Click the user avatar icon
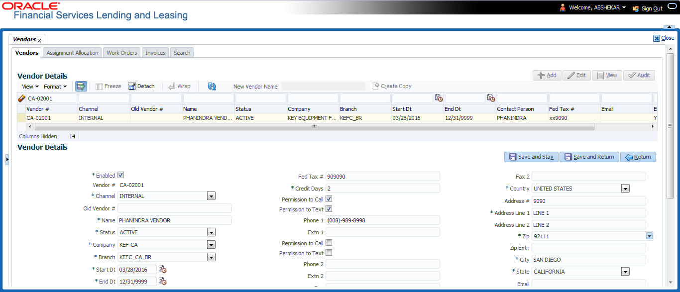 point(563,7)
